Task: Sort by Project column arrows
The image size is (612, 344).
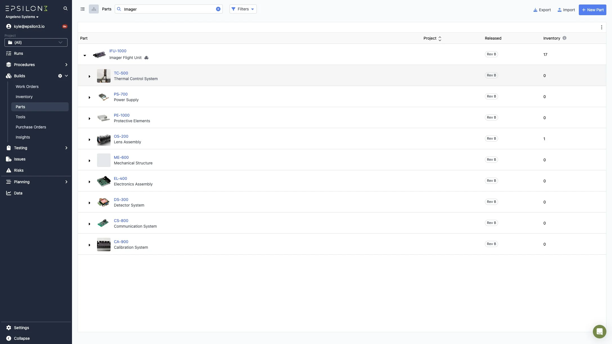Action: click(x=440, y=39)
